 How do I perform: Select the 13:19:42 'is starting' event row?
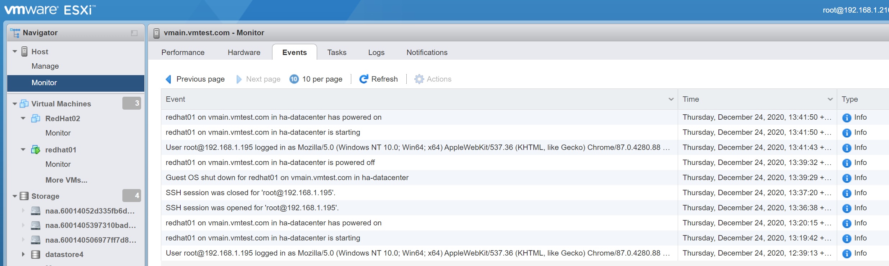coord(525,238)
